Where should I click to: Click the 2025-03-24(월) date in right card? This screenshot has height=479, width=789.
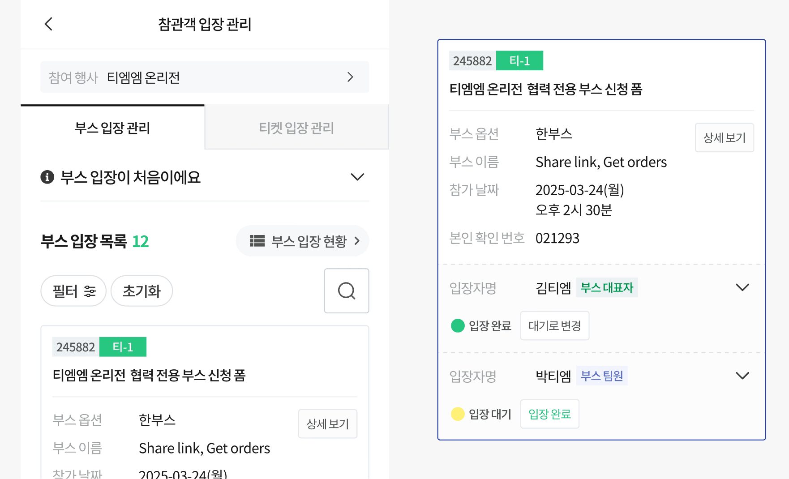point(580,190)
